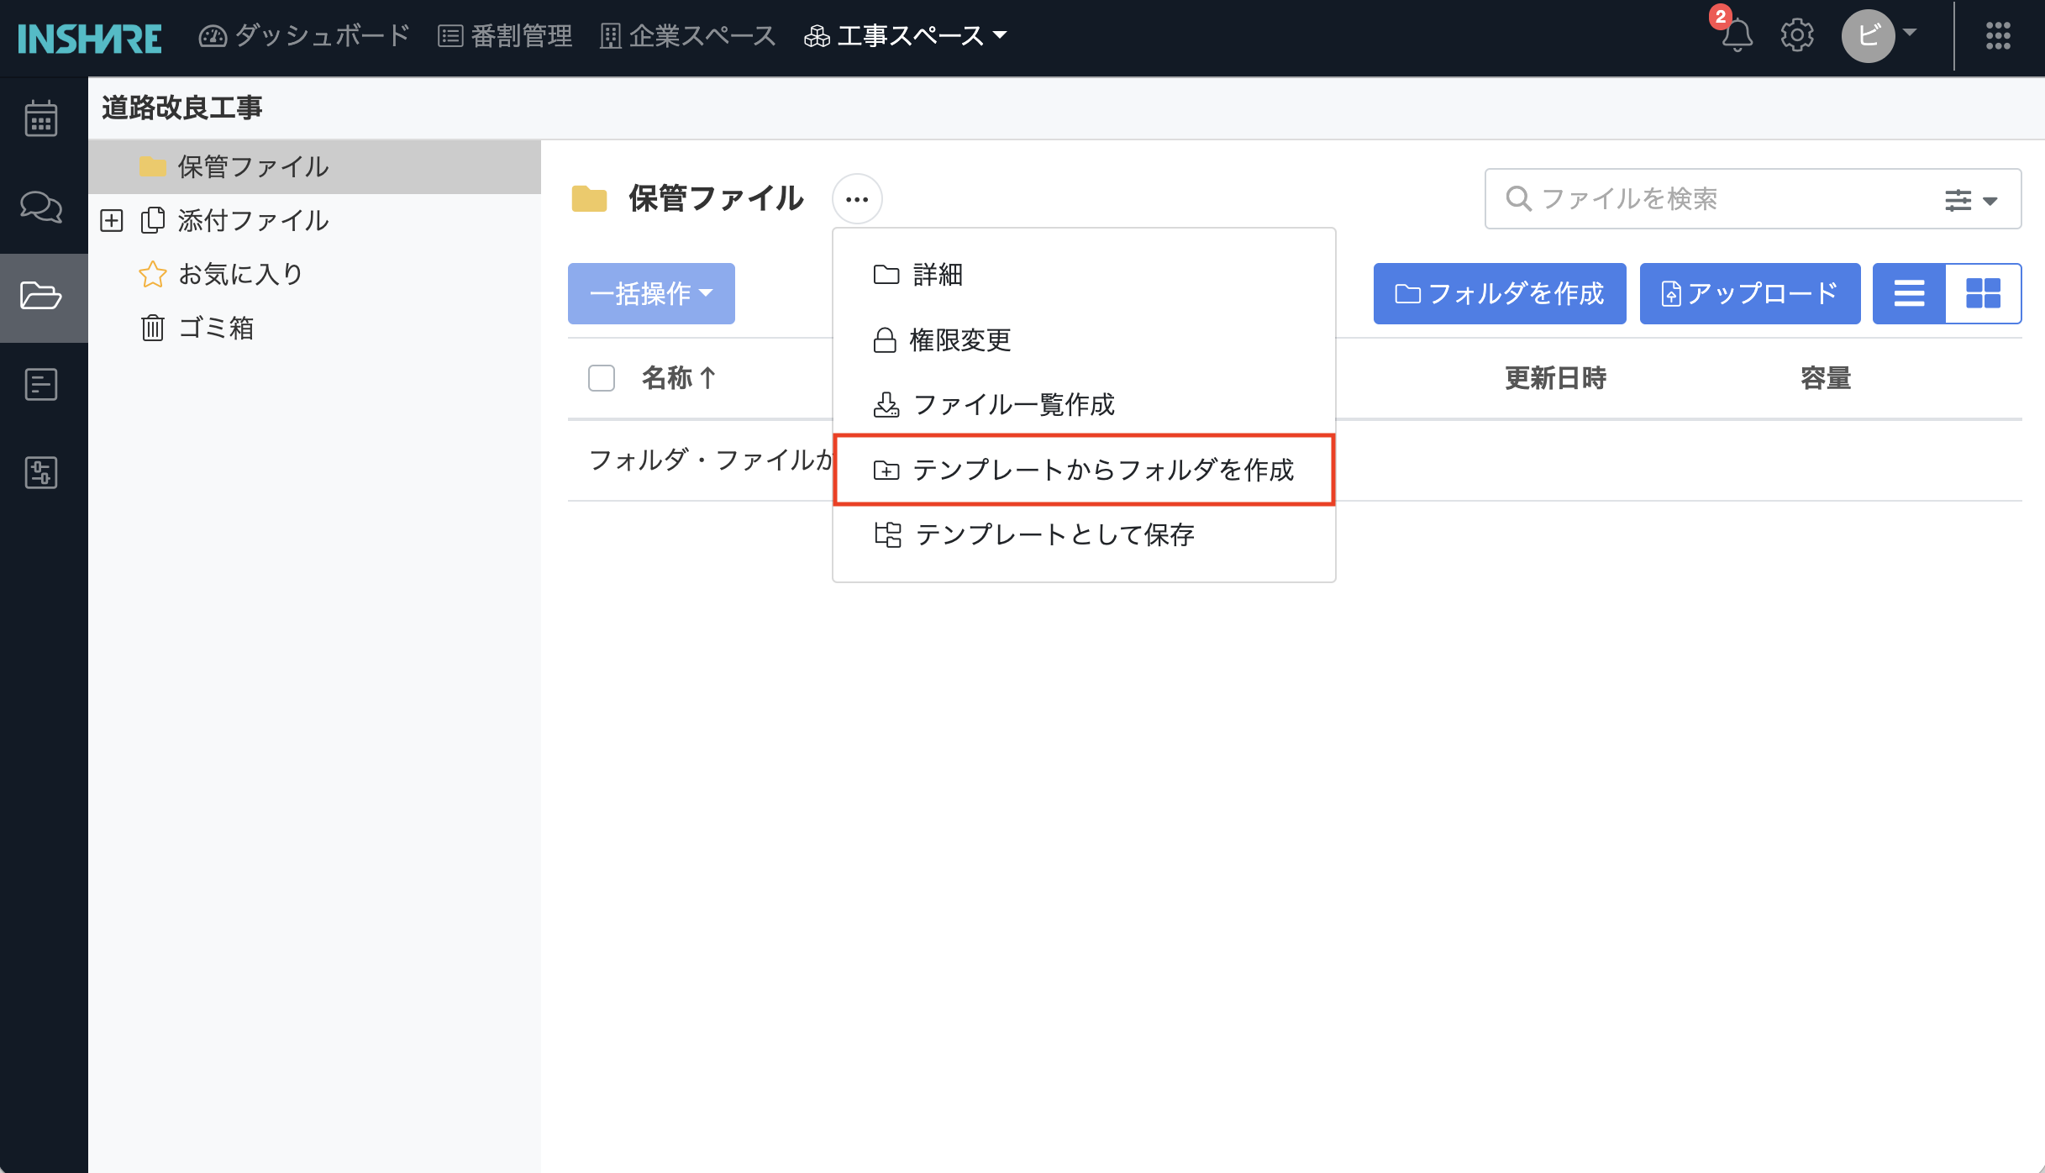Open the gear settings icon

click(x=1797, y=35)
